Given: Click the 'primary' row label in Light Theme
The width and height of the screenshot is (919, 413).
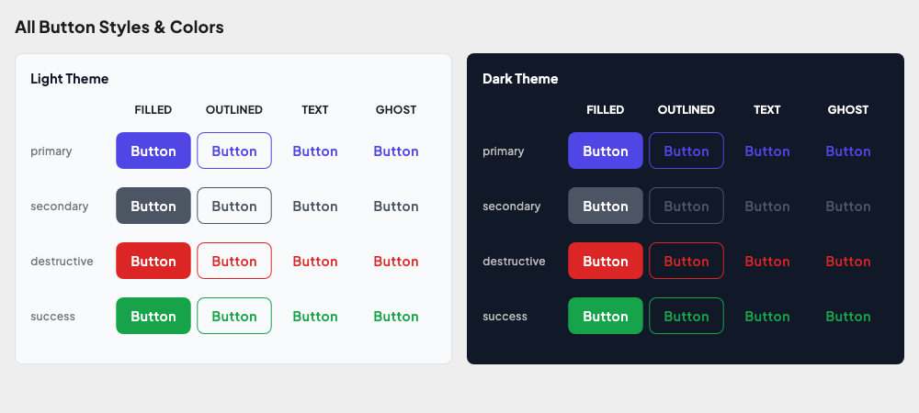Looking at the screenshot, I should 51,151.
